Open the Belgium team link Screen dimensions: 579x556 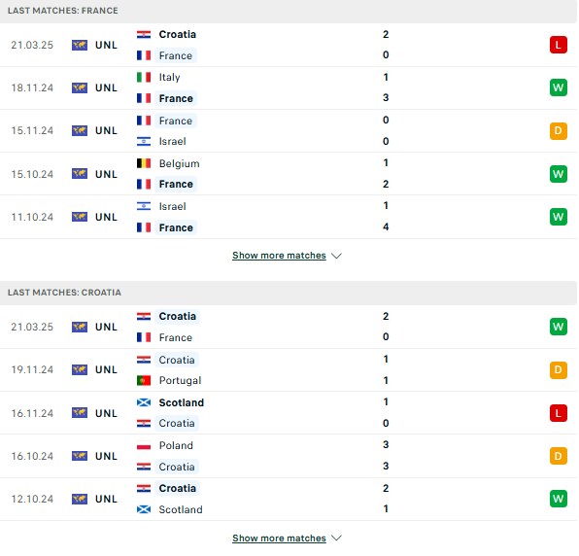click(179, 163)
